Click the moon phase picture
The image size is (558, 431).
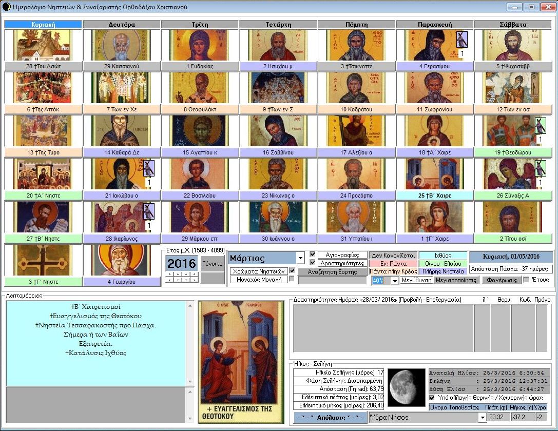[x=407, y=387]
